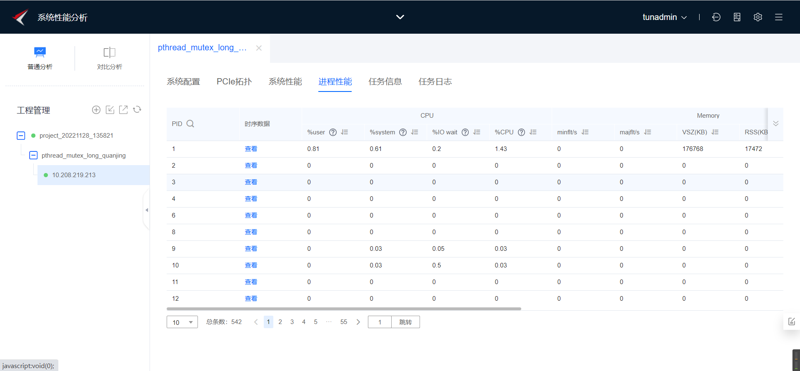Switch to the PCIe拓扑 tab
Viewport: 800px width, 371px height.
(234, 82)
